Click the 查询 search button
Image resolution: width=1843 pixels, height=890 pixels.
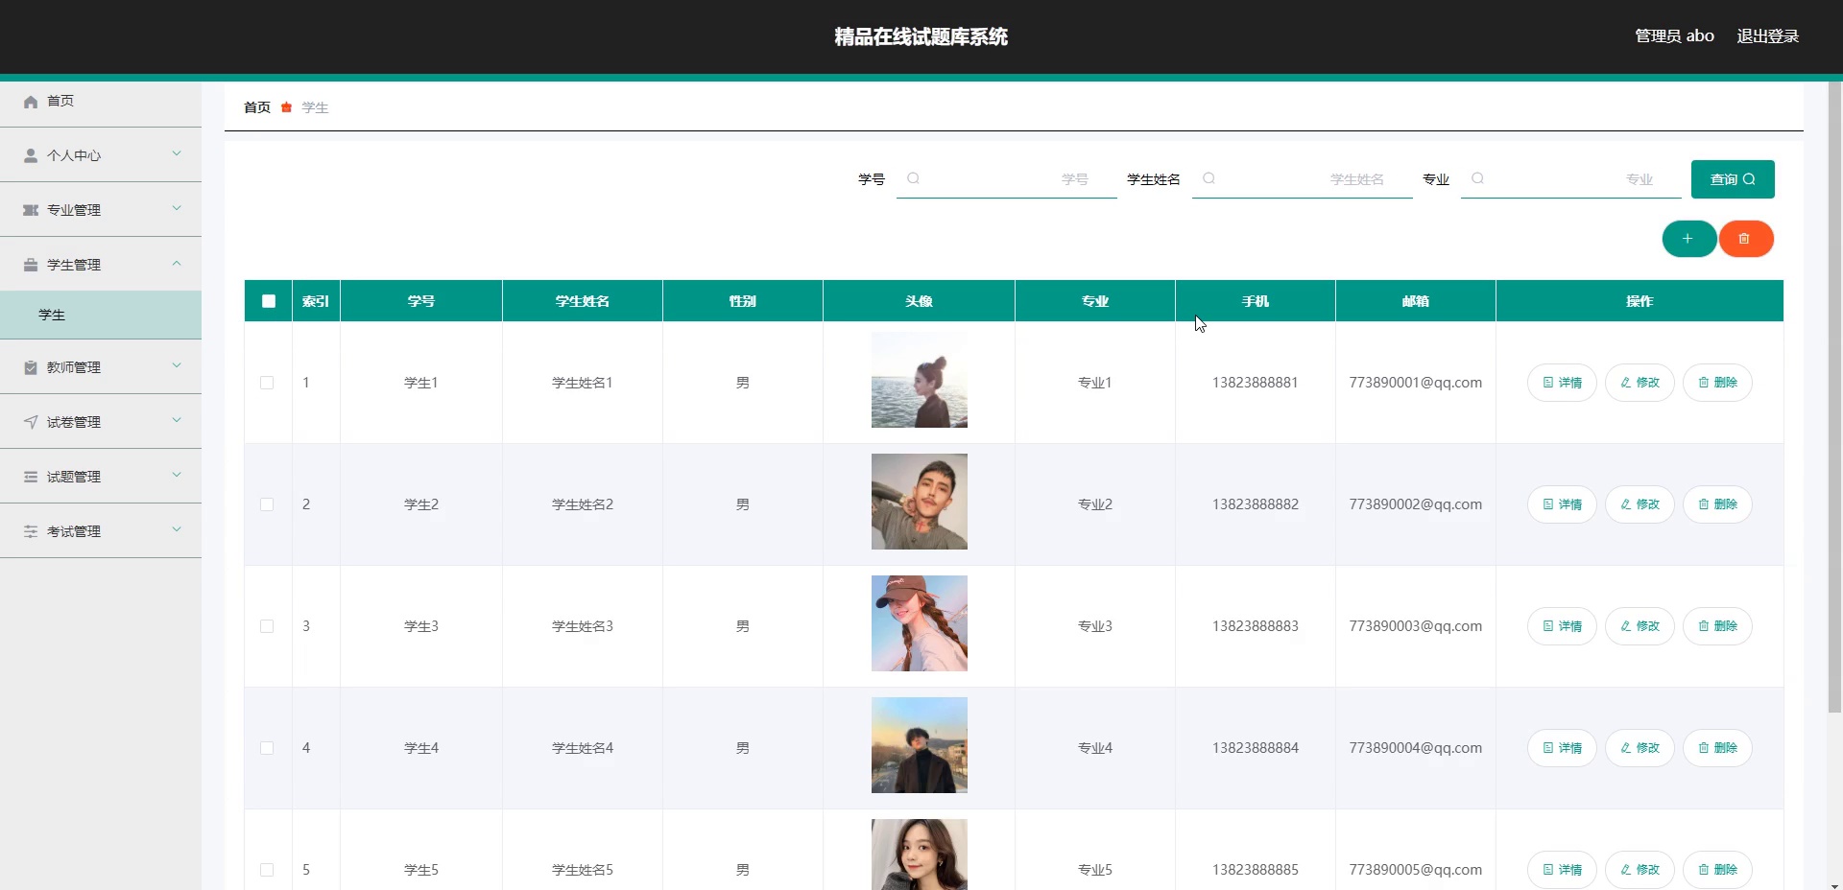[1733, 179]
